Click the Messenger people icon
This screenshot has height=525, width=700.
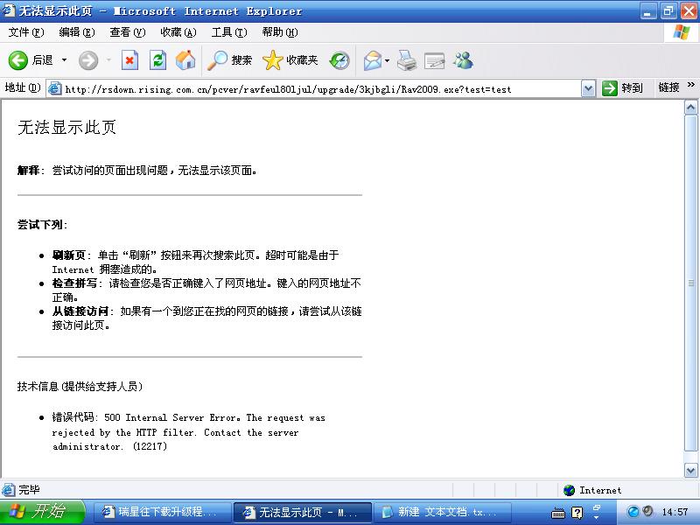(463, 60)
